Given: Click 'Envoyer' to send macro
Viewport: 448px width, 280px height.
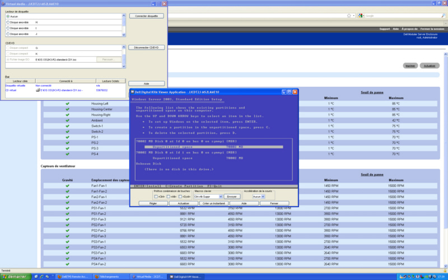Looking at the screenshot, I should (232, 197).
